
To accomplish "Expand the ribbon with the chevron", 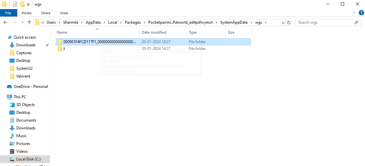I will pyautogui.click(x=355, y=13).
